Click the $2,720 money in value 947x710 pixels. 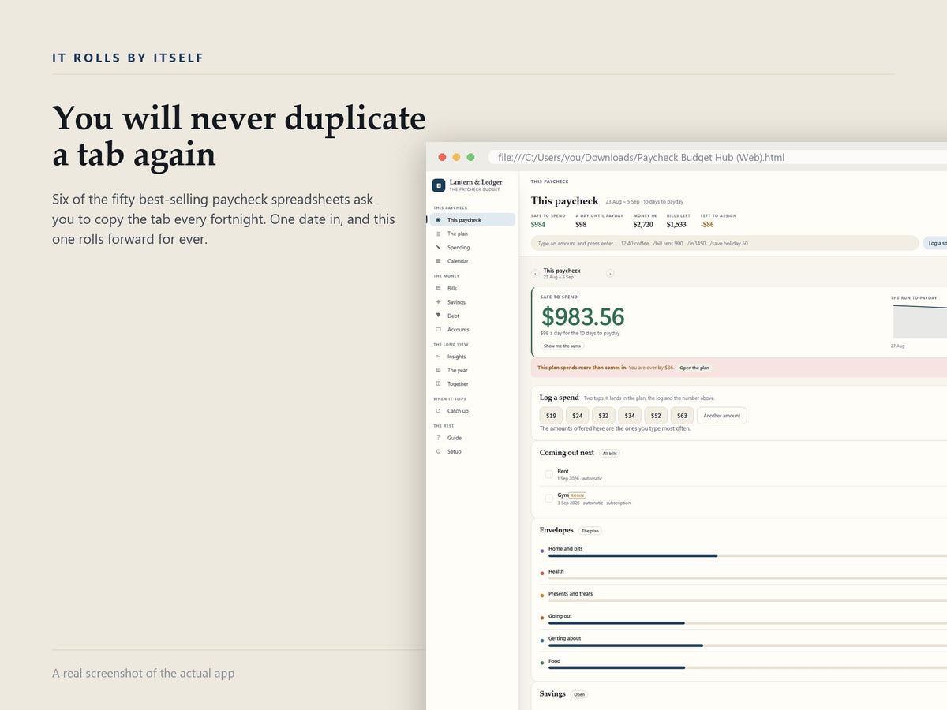(643, 225)
